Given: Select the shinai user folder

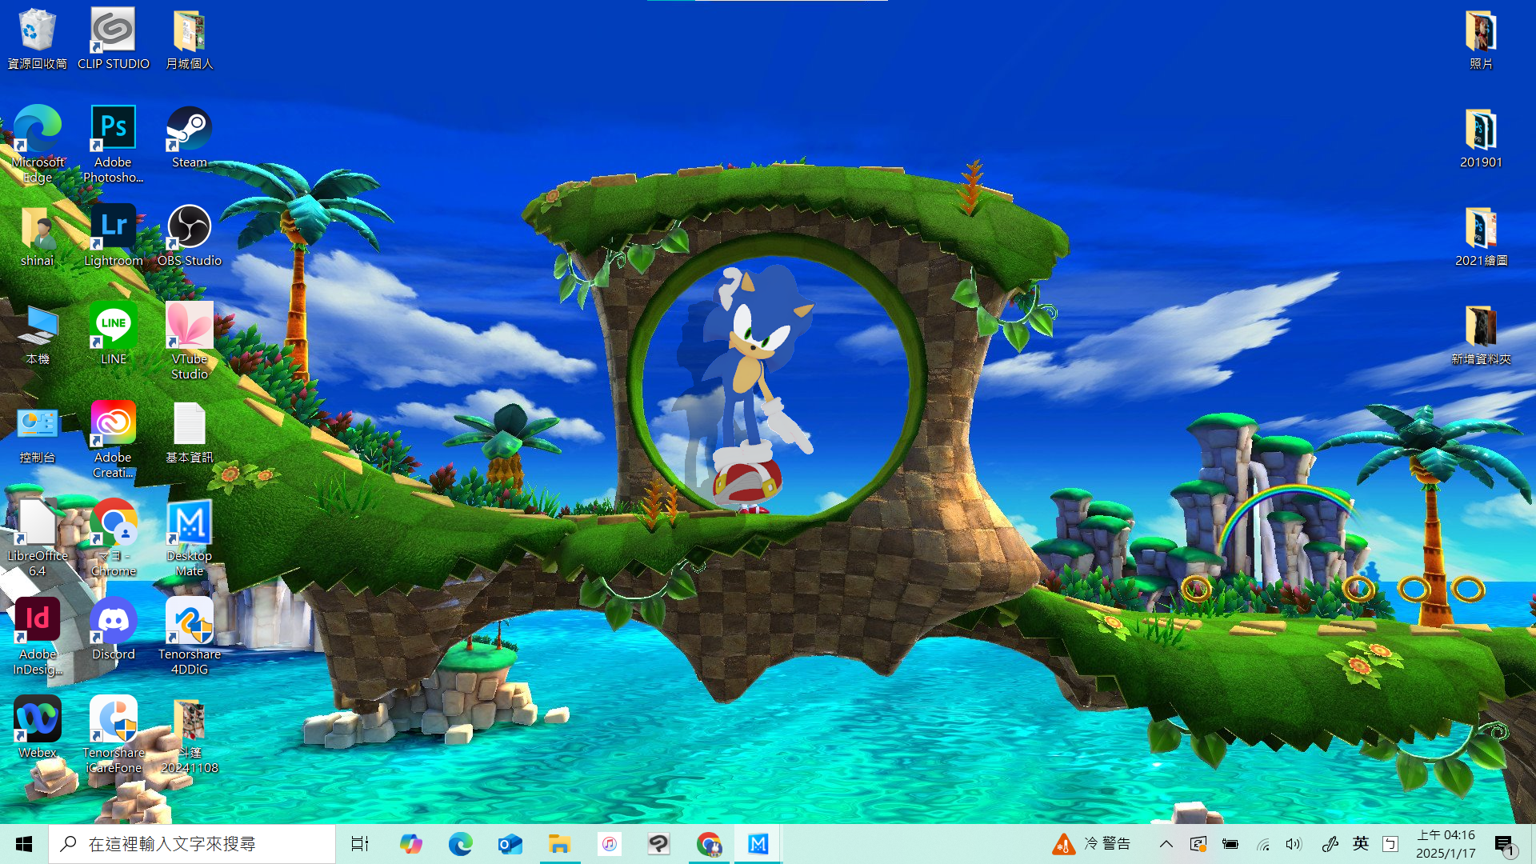Looking at the screenshot, I should pos(37,235).
